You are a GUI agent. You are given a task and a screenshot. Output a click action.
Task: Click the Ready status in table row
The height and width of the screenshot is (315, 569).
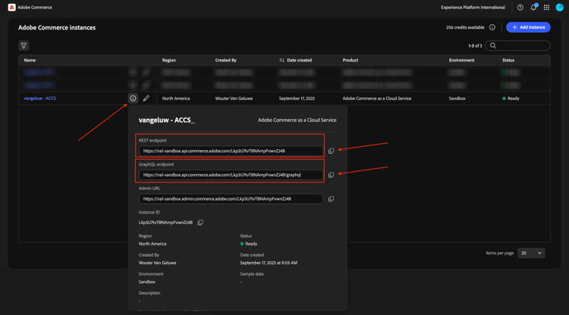click(x=511, y=98)
